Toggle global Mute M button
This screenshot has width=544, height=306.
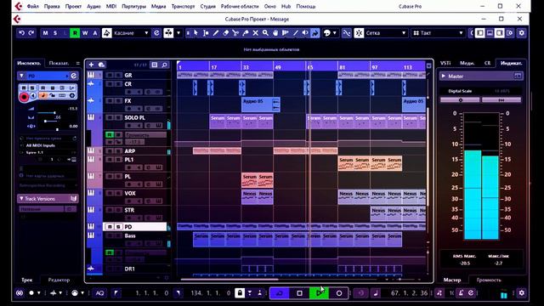[x=45, y=33]
